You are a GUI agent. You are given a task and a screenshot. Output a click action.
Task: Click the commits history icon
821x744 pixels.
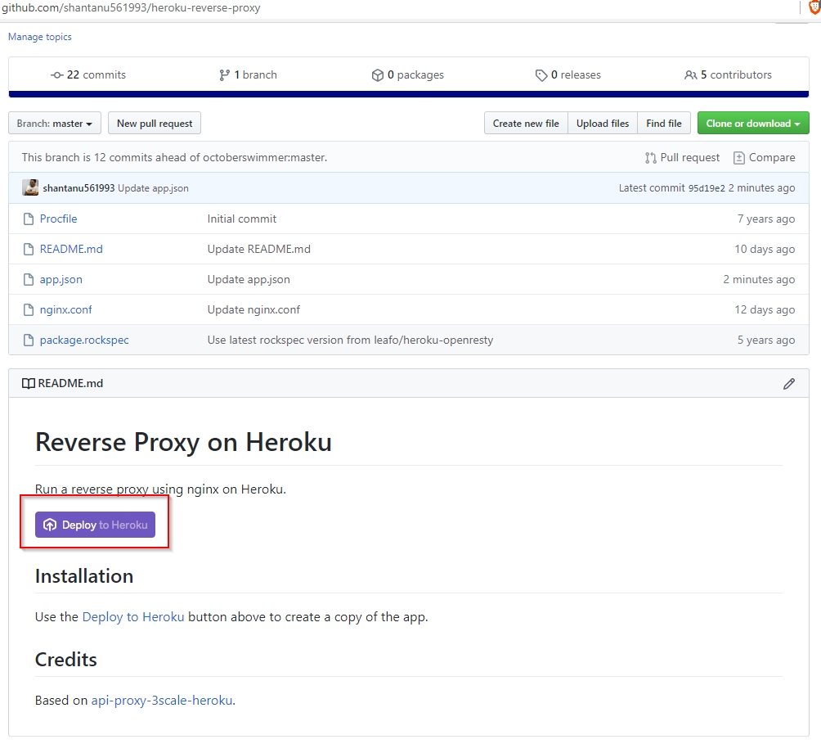(56, 75)
